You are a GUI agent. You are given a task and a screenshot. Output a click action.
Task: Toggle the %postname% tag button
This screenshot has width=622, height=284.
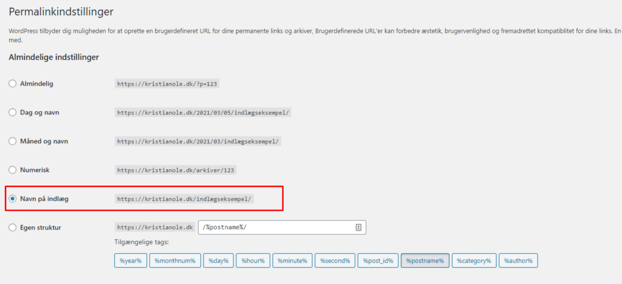pyautogui.click(x=425, y=260)
